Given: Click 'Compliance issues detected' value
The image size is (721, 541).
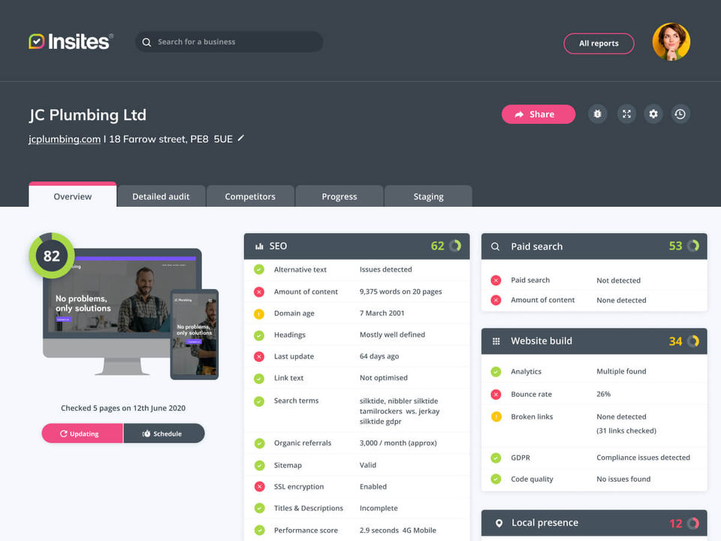Looking at the screenshot, I should pos(643,458).
